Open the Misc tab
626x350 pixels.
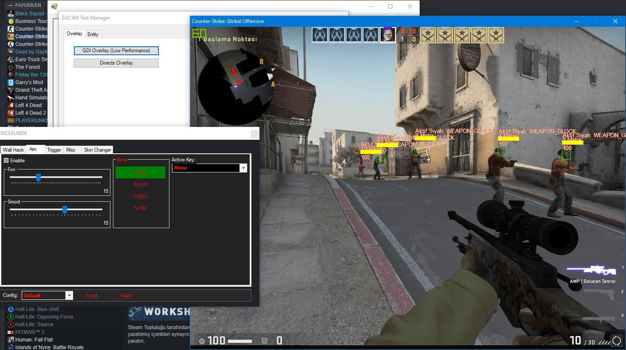[71, 150]
